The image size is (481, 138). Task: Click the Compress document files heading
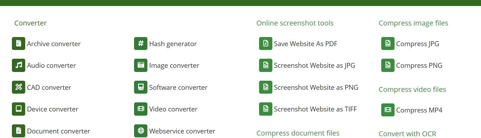(x=298, y=133)
